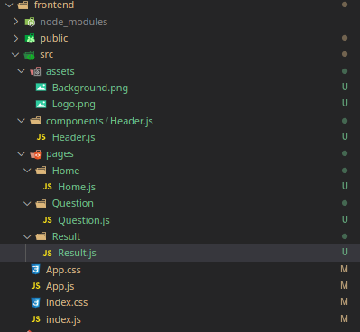Select the components / Header.js compact folder label
Image resolution: width=360 pixels, height=332 pixels.
(99, 121)
